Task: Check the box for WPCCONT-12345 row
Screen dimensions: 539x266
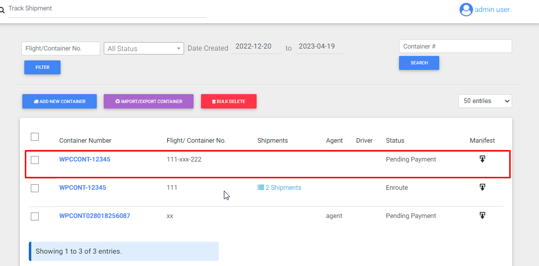Action: coord(35,160)
